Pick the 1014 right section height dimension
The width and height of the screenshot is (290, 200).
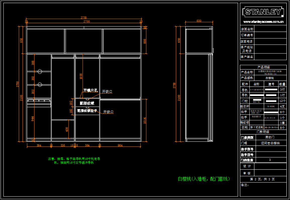point(145,120)
